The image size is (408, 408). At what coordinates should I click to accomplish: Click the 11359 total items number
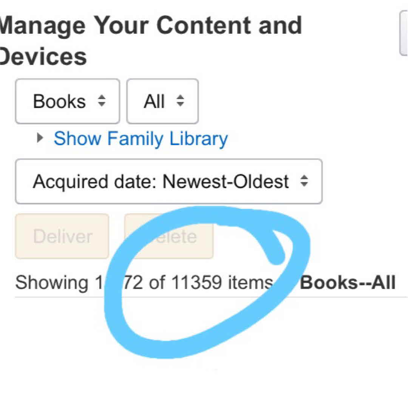click(196, 283)
